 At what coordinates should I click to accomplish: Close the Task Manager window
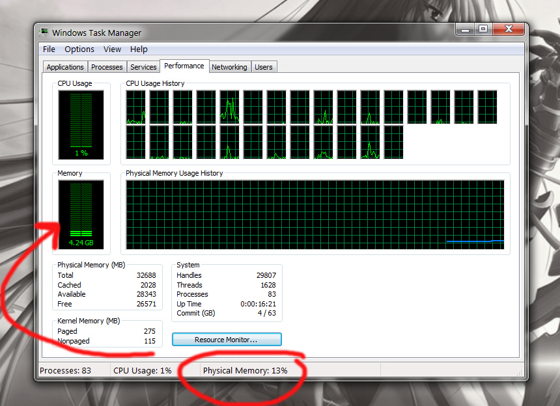tap(509, 29)
